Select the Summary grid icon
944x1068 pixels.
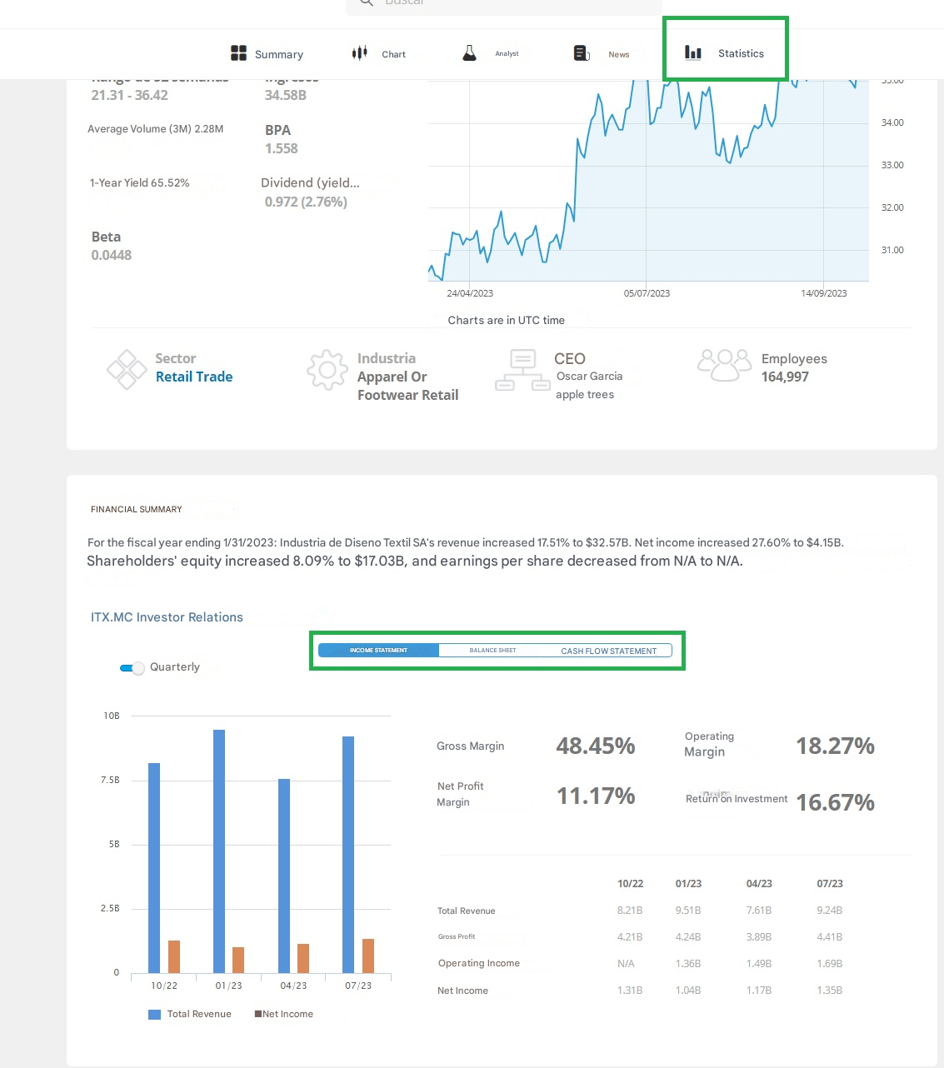click(x=237, y=52)
